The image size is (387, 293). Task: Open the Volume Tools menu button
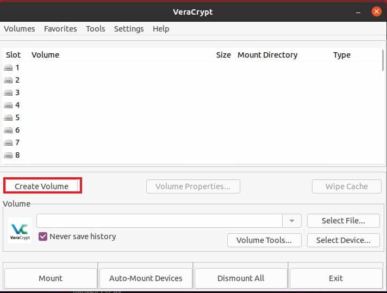[x=264, y=240]
